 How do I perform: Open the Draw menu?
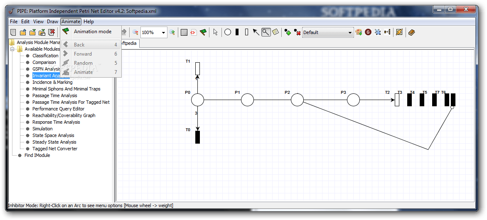pyautogui.click(x=52, y=22)
